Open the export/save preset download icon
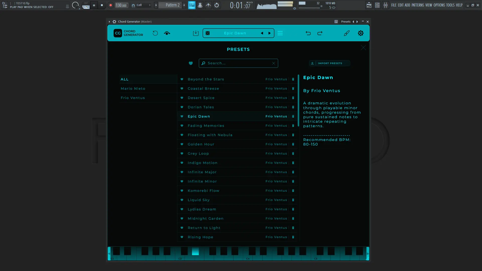Image resolution: width=482 pixels, height=271 pixels. click(x=196, y=33)
